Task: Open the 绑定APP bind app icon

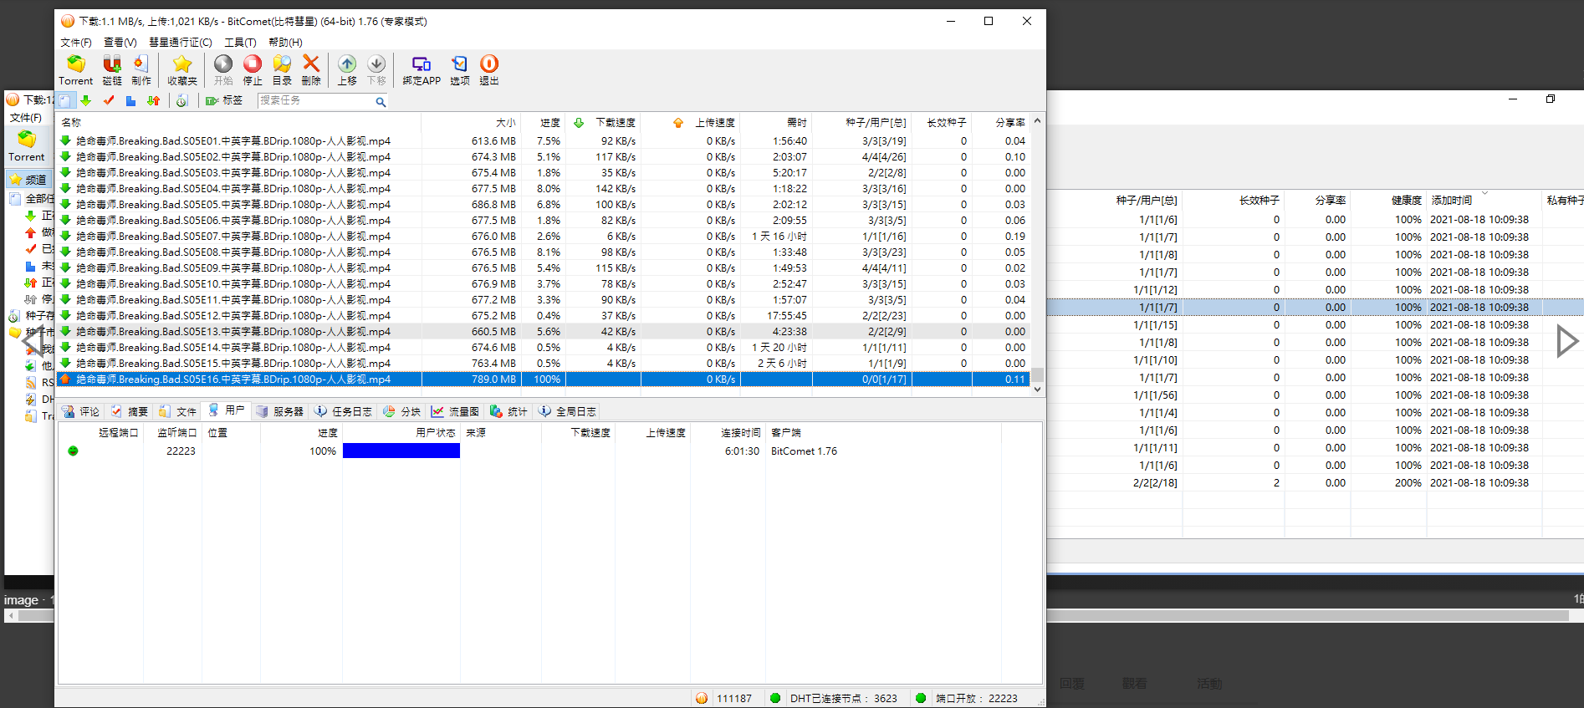Action: 422,70
